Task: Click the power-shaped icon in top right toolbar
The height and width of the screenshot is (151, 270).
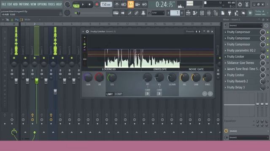Action: pyautogui.click(x=240, y=5)
